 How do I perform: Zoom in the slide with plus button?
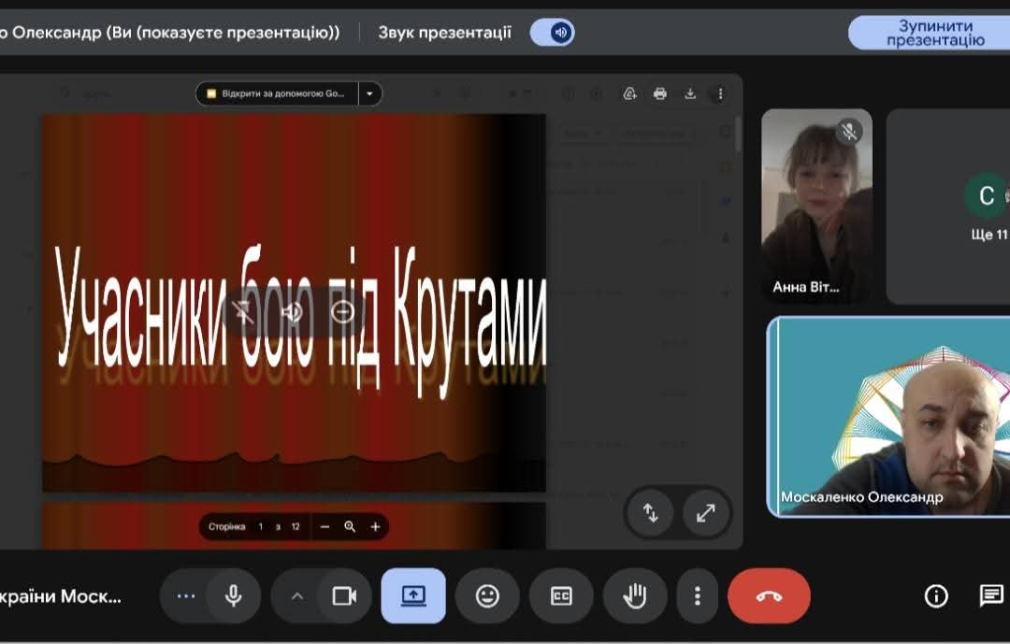(375, 526)
